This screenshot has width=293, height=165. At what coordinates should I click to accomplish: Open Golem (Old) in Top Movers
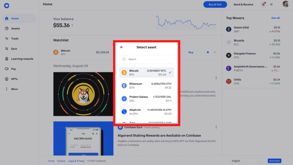253,29
